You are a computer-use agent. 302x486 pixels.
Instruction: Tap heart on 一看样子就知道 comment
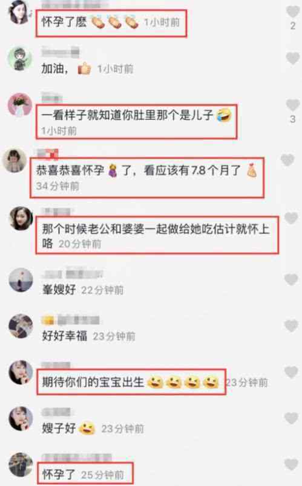tap(292, 105)
